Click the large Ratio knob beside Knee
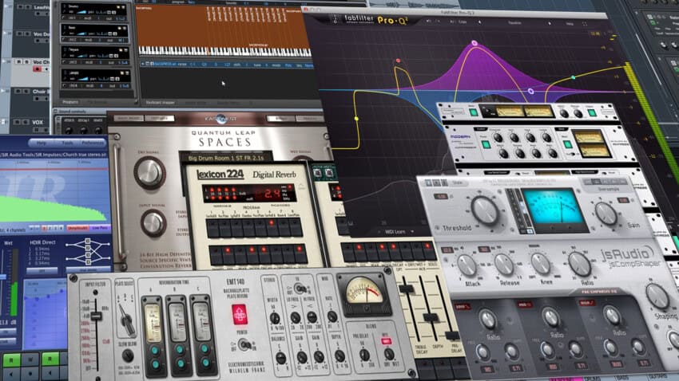679x381 pixels. 579,264
